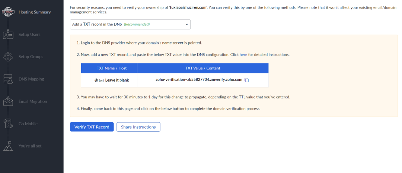Click the Hosting Summary globe icon
402x173 pixels.
(8, 12)
